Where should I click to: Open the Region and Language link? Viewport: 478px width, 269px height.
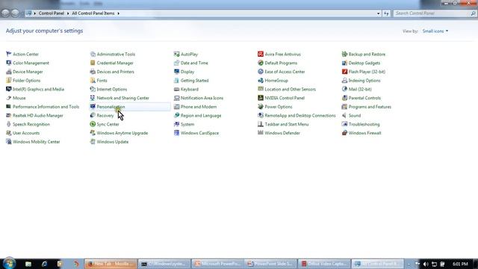tap(201, 116)
